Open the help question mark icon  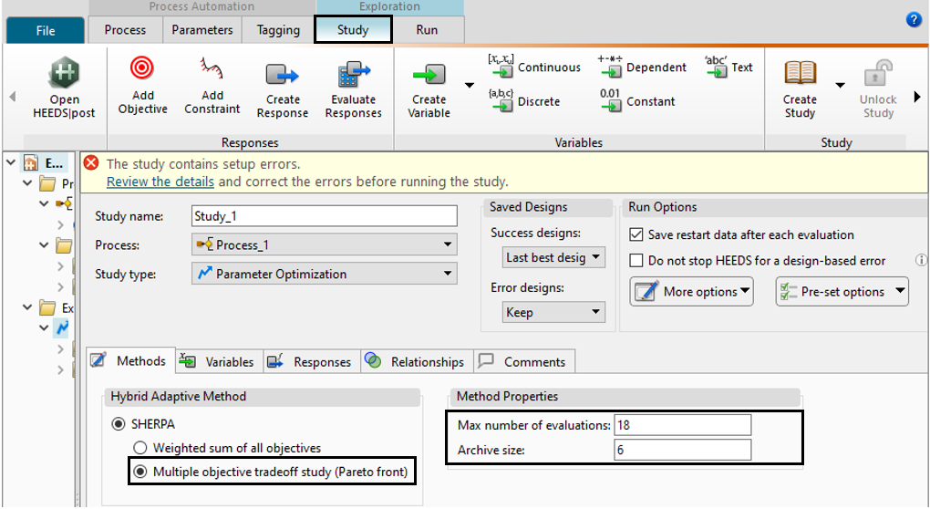[x=914, y=19]
